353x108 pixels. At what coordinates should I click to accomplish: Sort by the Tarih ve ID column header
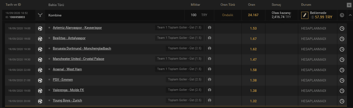13,5
